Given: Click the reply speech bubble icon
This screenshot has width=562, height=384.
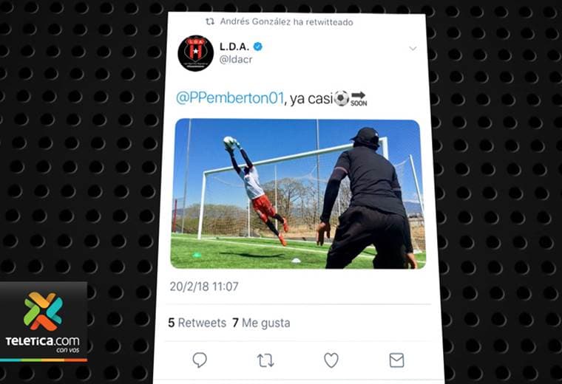Looking at the screenshot, I should [200, 360].
